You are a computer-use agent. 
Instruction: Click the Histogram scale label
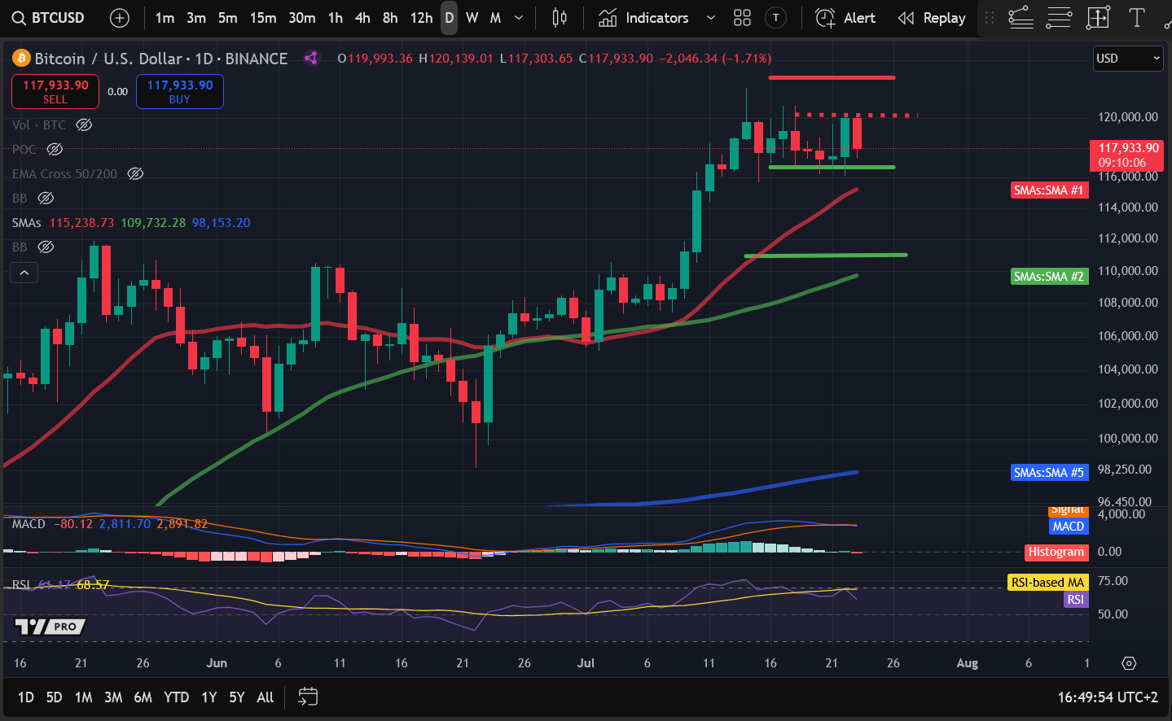point(1056,552)
